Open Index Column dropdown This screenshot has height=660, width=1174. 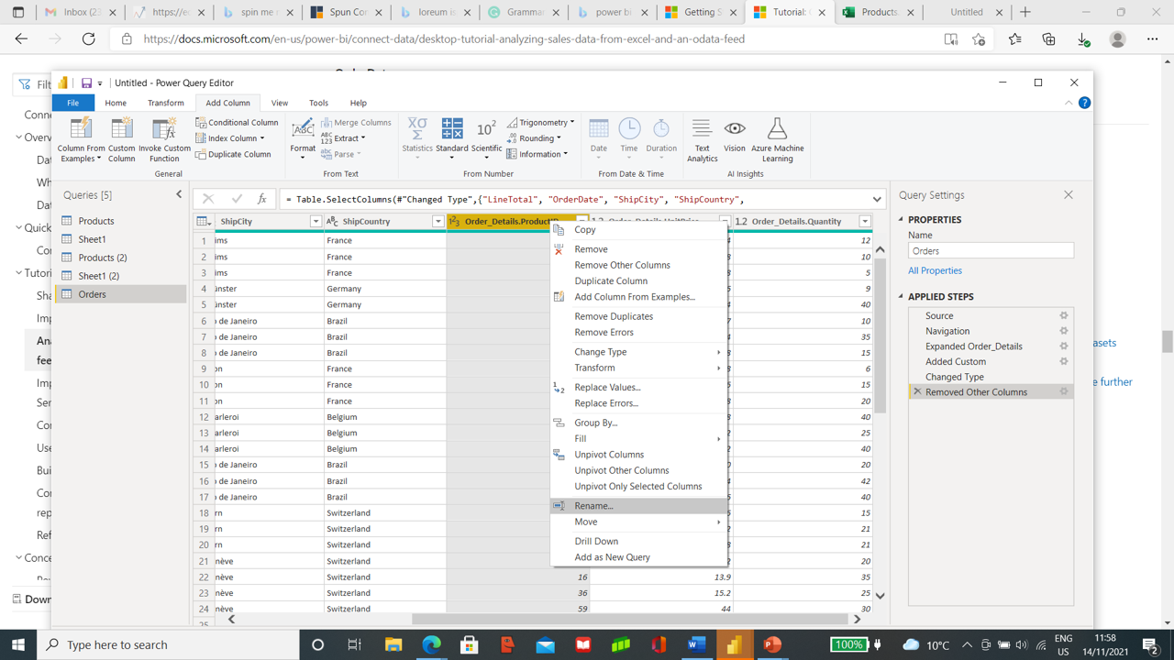pos(229,138)
